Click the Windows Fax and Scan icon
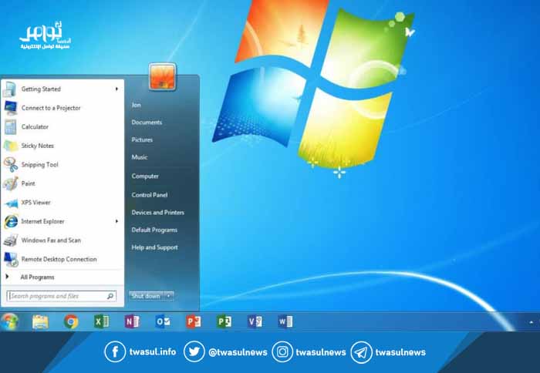Screen dimensions: 540x373 click(10, 240)
